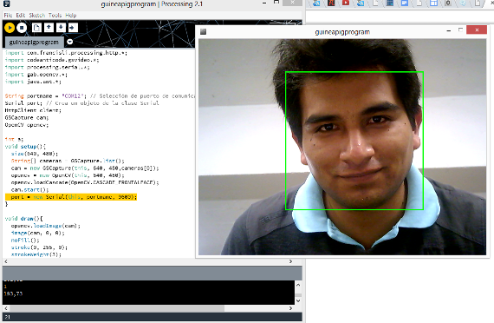Open the Sketch menu
This screenshot has width=494, height=323.
click(37, 15)
